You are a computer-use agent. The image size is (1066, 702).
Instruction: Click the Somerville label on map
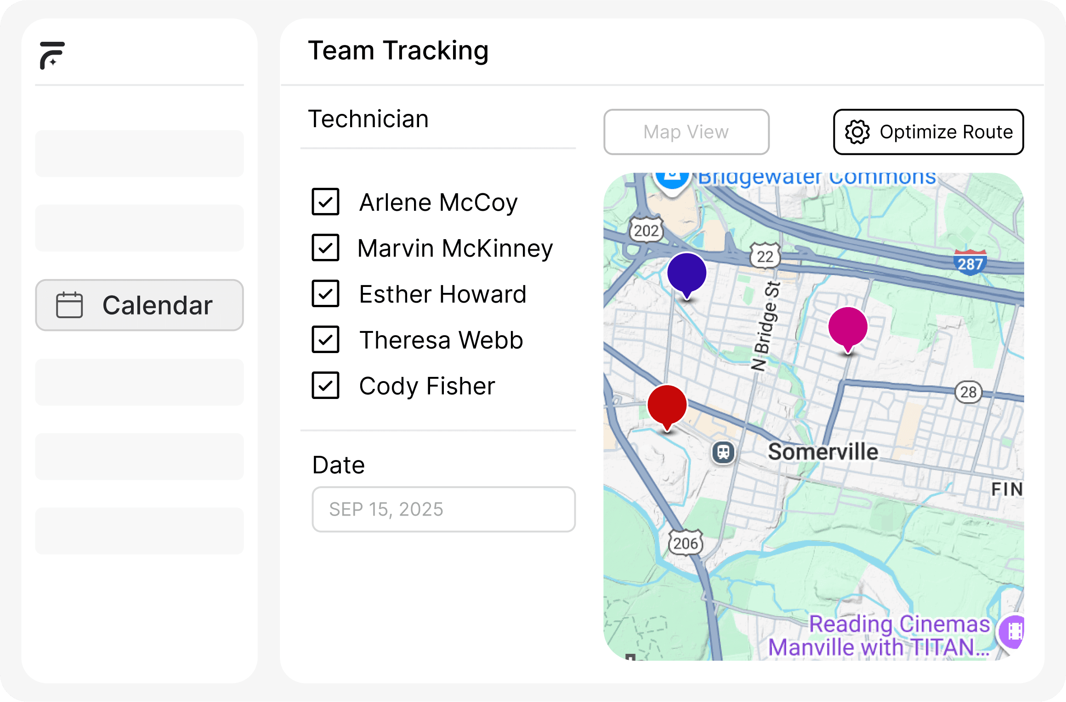pos(823,452)
